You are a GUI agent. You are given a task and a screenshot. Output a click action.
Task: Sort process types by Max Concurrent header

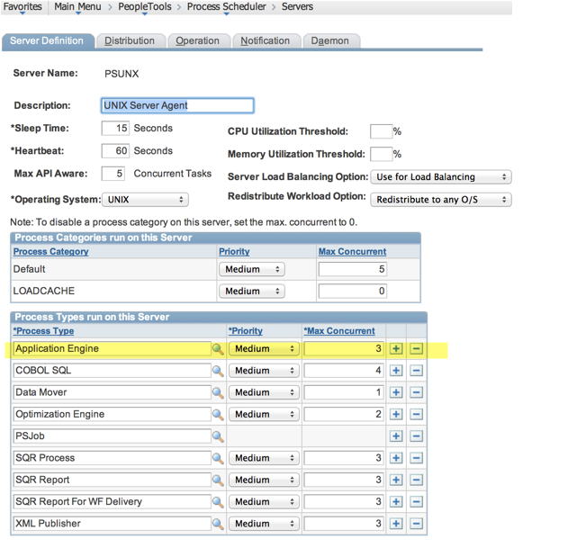(x=339, y=331)
